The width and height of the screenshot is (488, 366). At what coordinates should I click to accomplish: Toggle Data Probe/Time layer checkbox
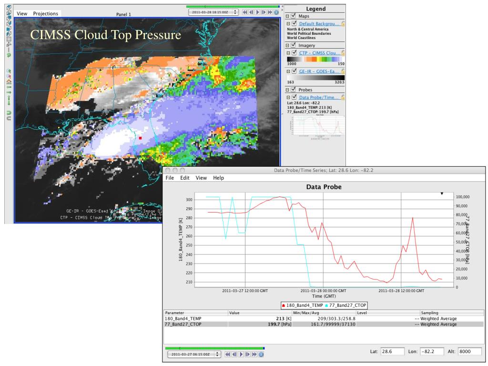(x=294, y=97)
